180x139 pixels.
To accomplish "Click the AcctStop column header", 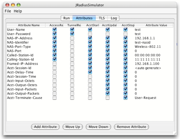I will click(125, 25).
